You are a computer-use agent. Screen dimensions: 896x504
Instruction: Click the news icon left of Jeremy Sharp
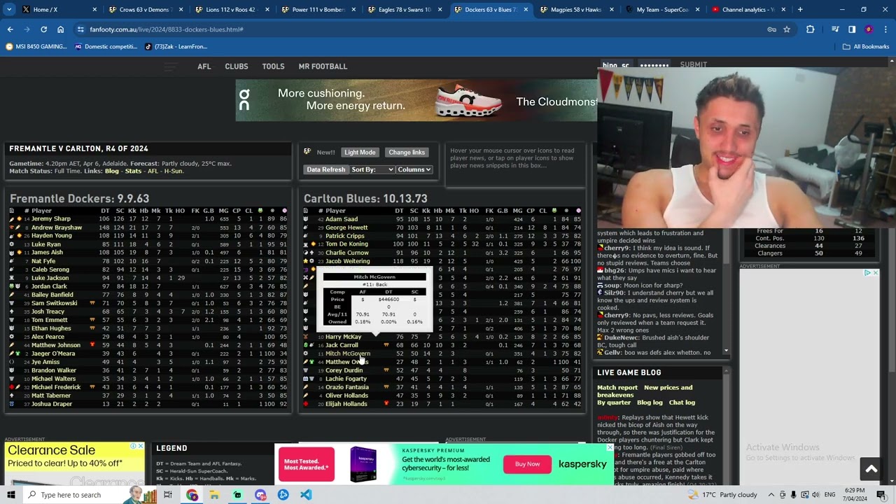(12, 219)
